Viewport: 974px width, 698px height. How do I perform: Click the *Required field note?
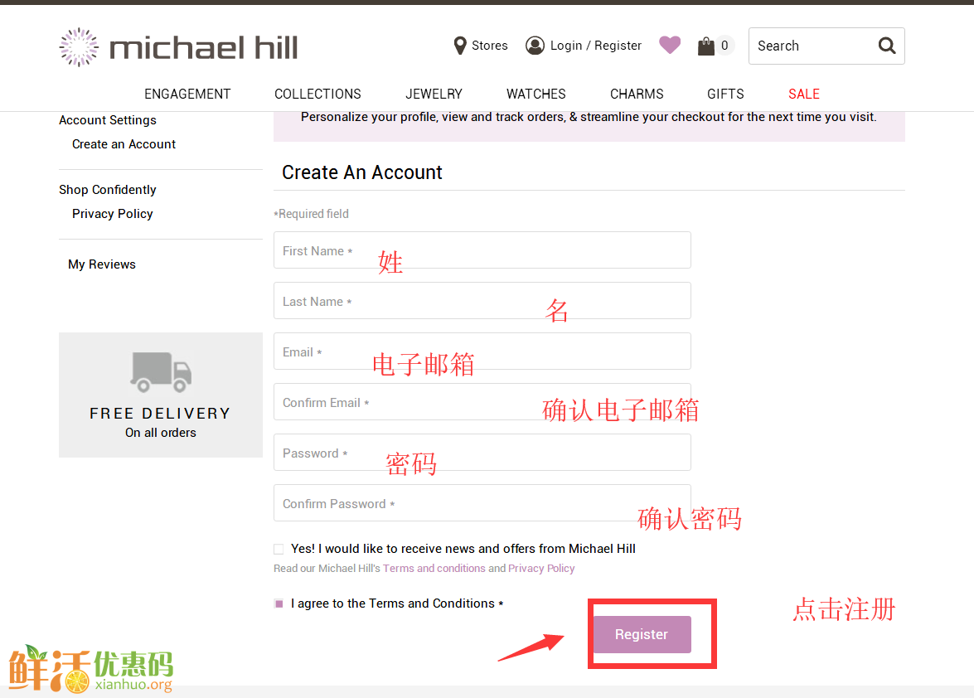pyautogui.click(x=311, y=214)
